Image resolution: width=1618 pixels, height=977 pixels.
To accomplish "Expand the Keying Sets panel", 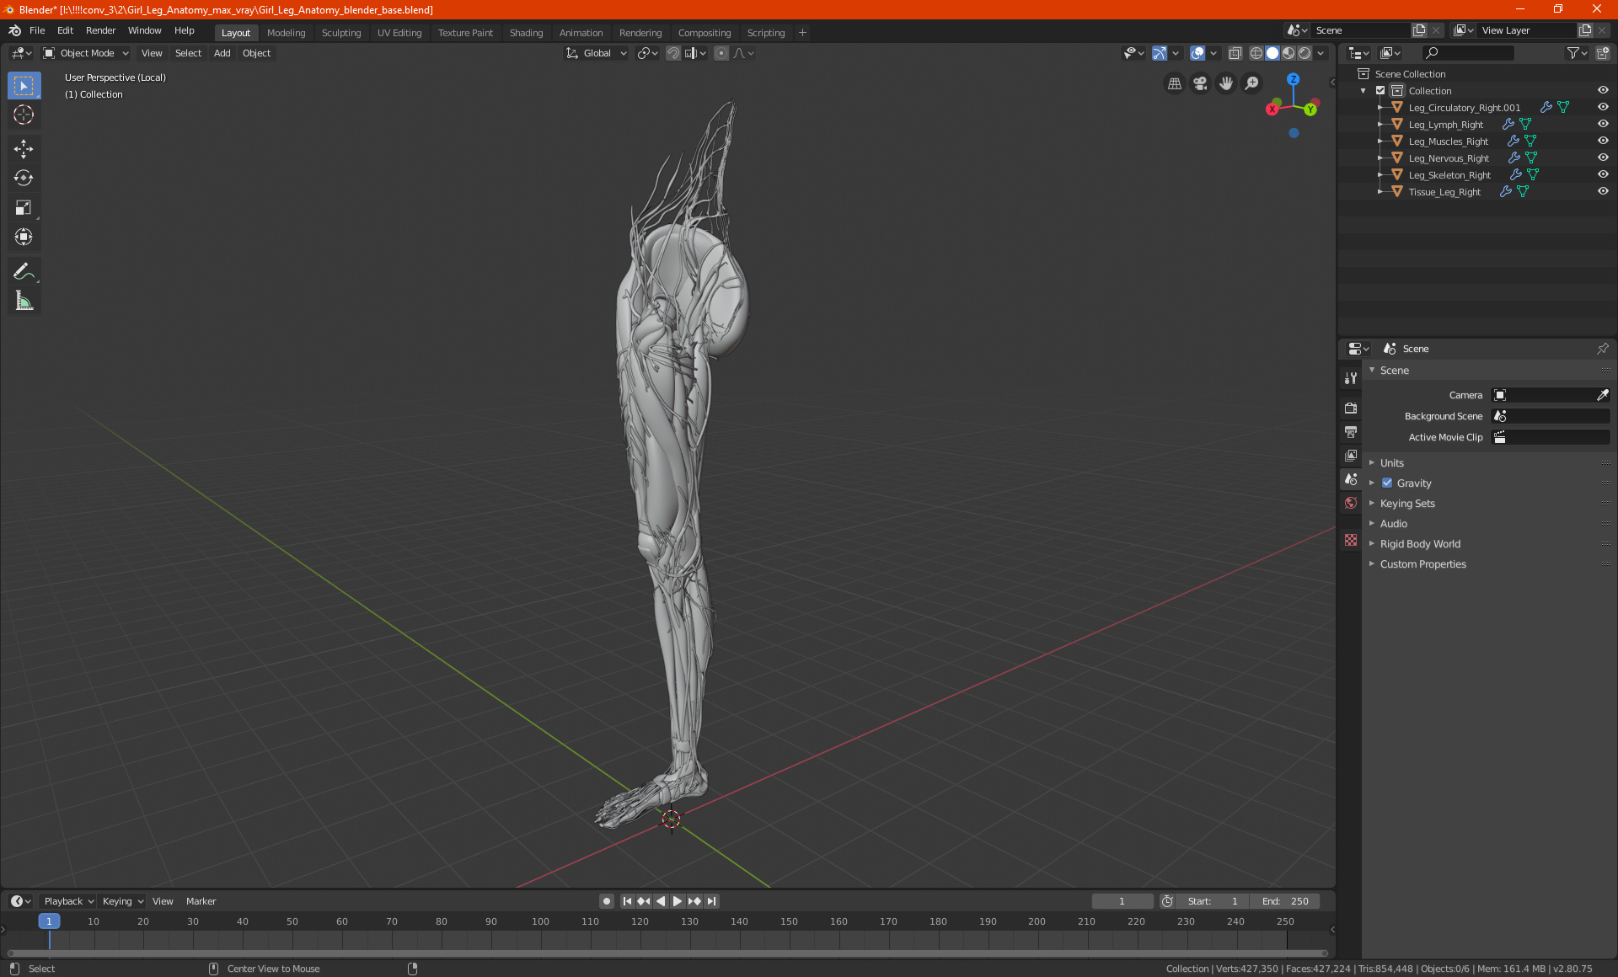I will pyautogui.click(x=1406, y=504).
